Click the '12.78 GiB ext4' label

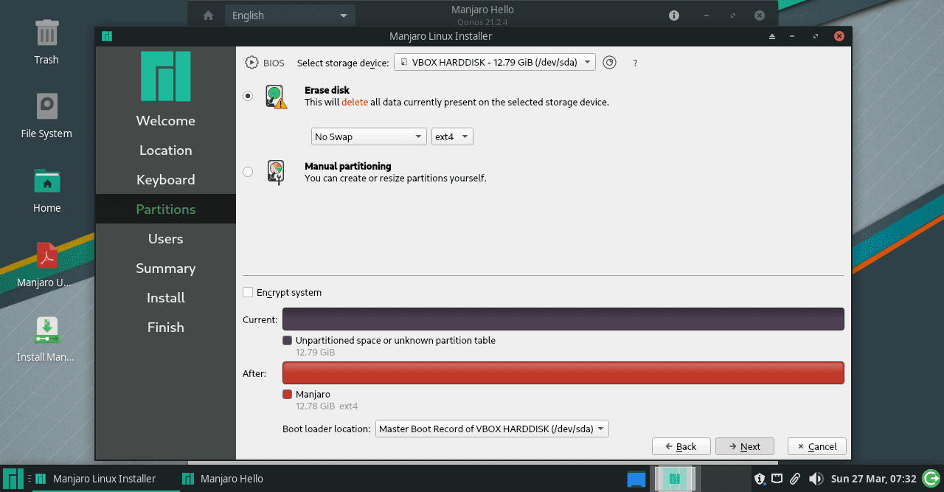coord(327,406)
